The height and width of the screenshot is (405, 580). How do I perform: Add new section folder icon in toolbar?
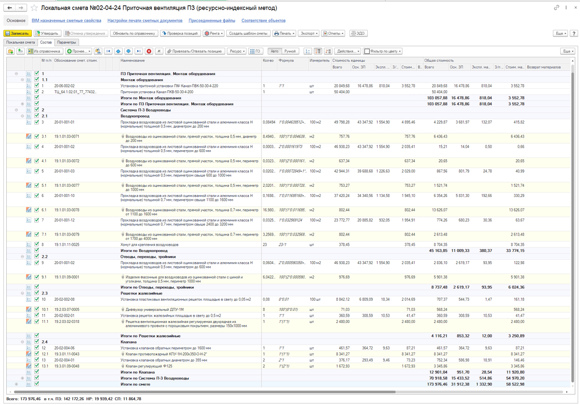pos(11,51)
